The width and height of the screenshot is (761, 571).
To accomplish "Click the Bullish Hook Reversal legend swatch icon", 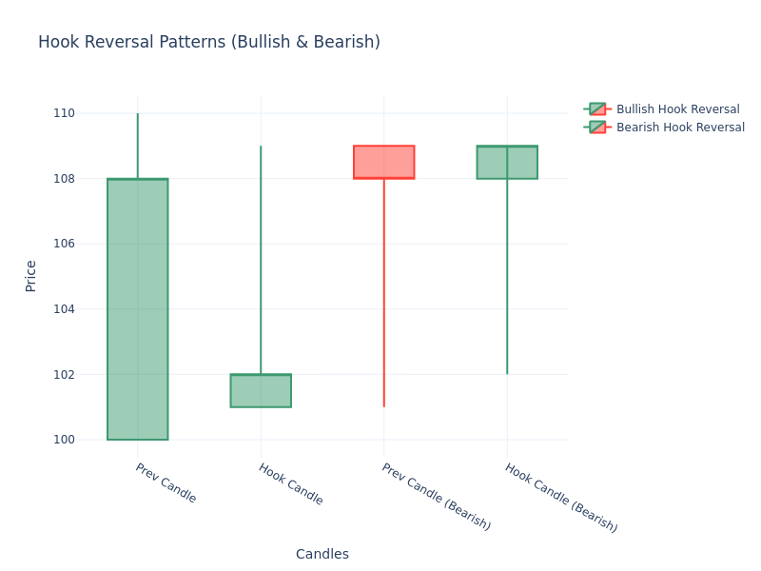I will (596, 109).
